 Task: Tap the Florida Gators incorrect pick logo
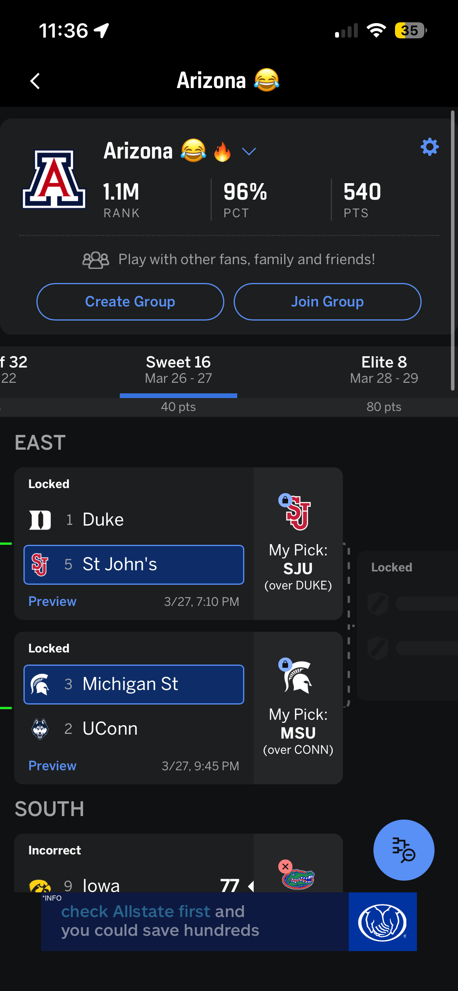coord(298,879)
